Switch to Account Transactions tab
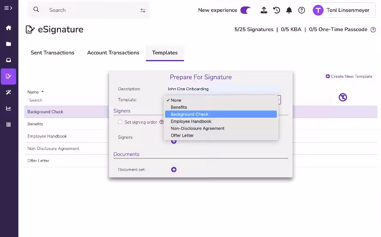This screenshot has width=381, height=237. pyautogui.click(x=113, y=53)
